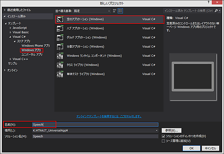The image size is (224, 154).
Task: Select 単体テスト ライブラリ (Windows) template text
Action: click(86, 74)
